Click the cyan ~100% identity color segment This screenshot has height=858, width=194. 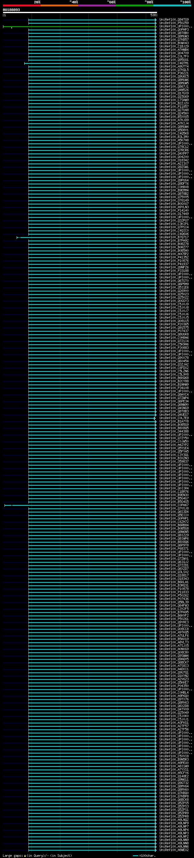tap(172, 5)
